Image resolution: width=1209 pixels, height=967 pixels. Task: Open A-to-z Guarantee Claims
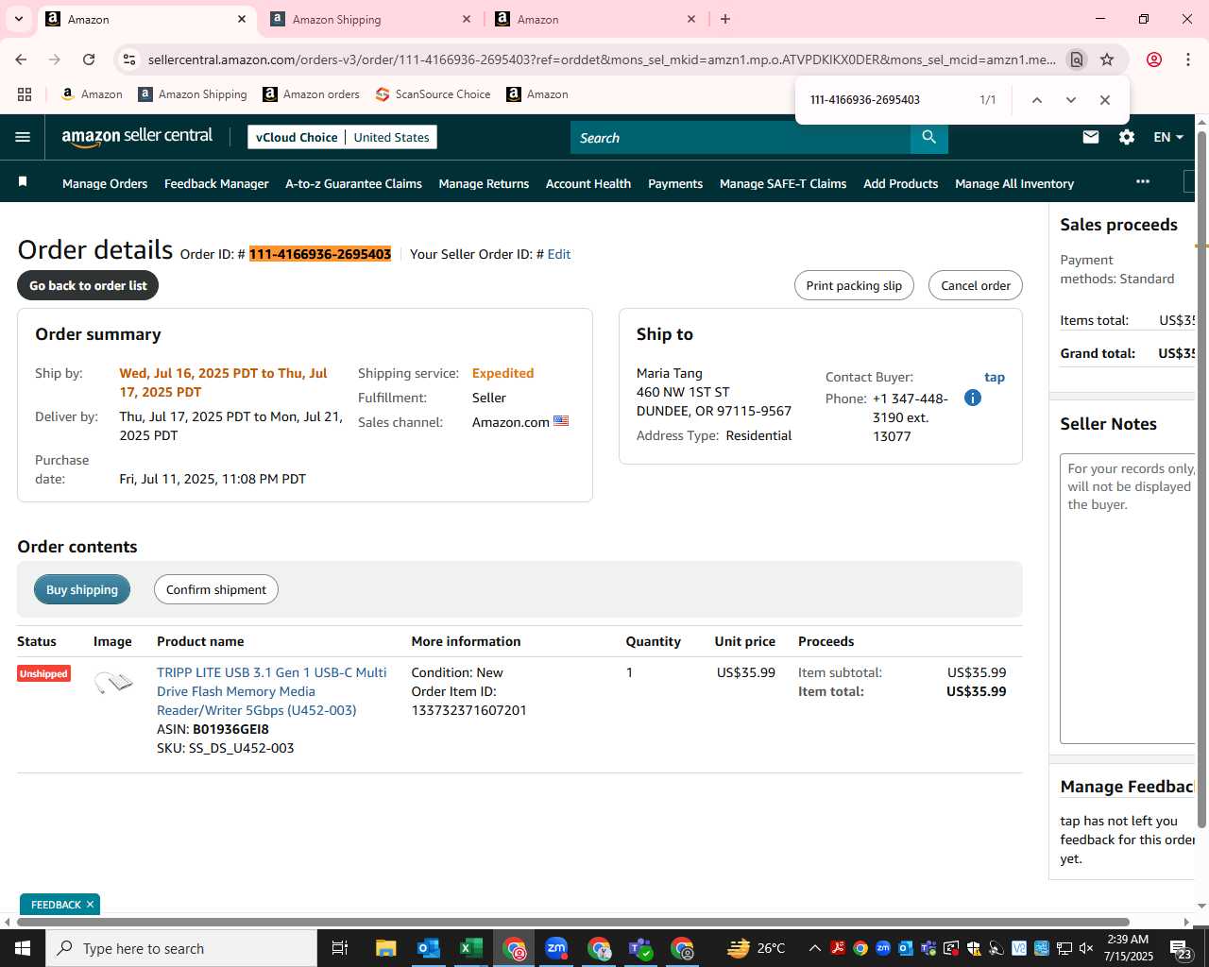pyautogui.click(x=353, y=183)
